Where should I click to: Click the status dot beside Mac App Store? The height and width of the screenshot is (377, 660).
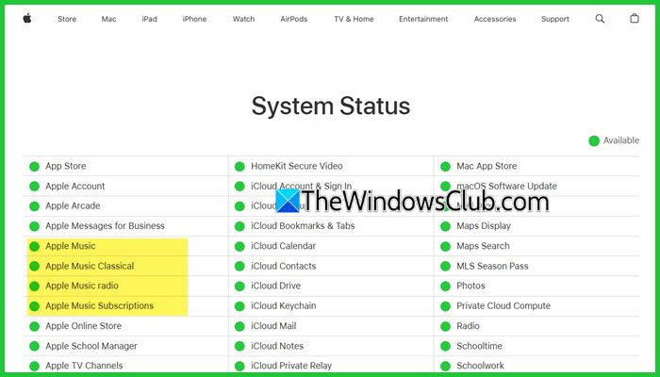coord(445,166)
